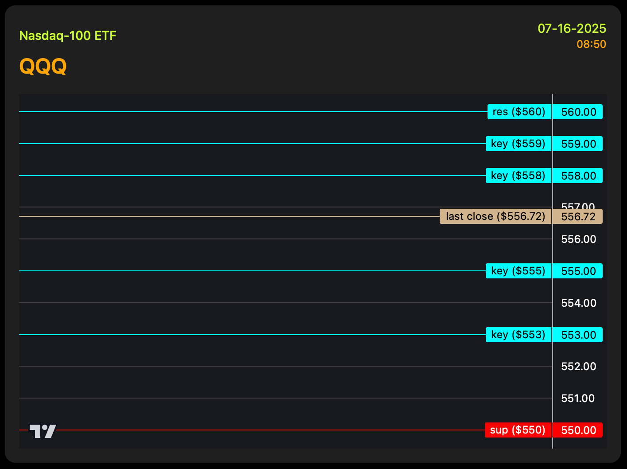This screenshot has height=469, width=627.
Task: Click the 555.00 cyan price tag
Action: 578,271
